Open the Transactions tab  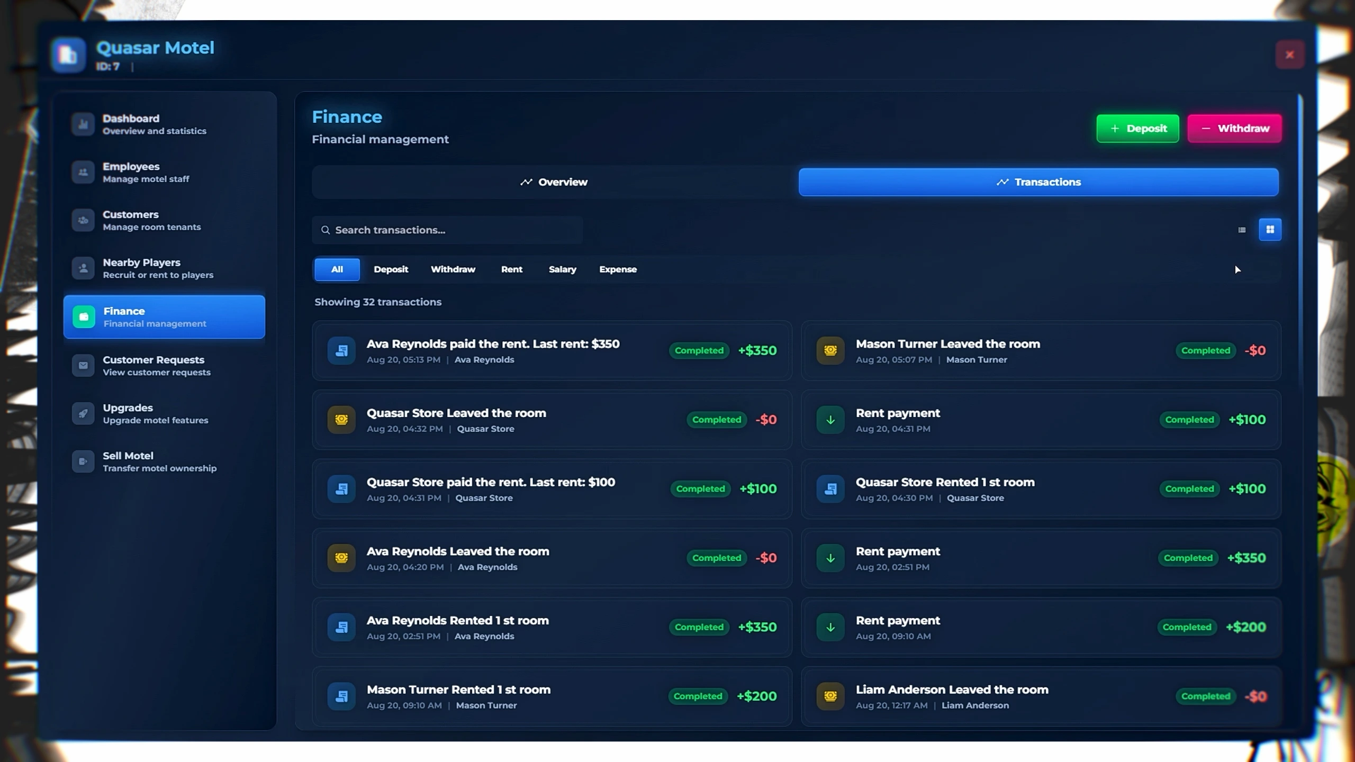tap(1038, 182)
